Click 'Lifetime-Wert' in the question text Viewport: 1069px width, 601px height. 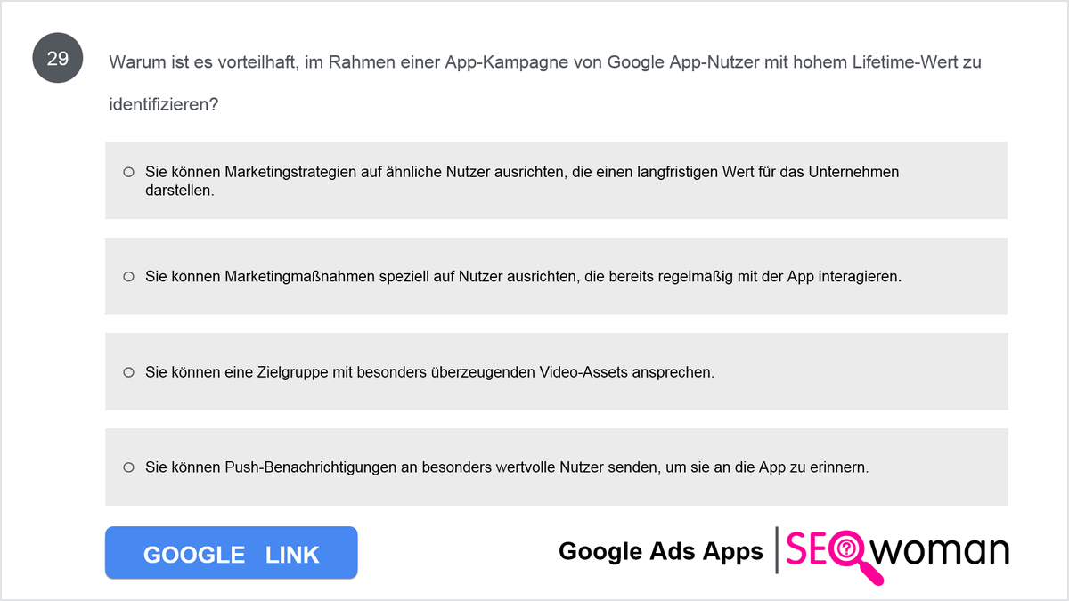tap(908, 62)
